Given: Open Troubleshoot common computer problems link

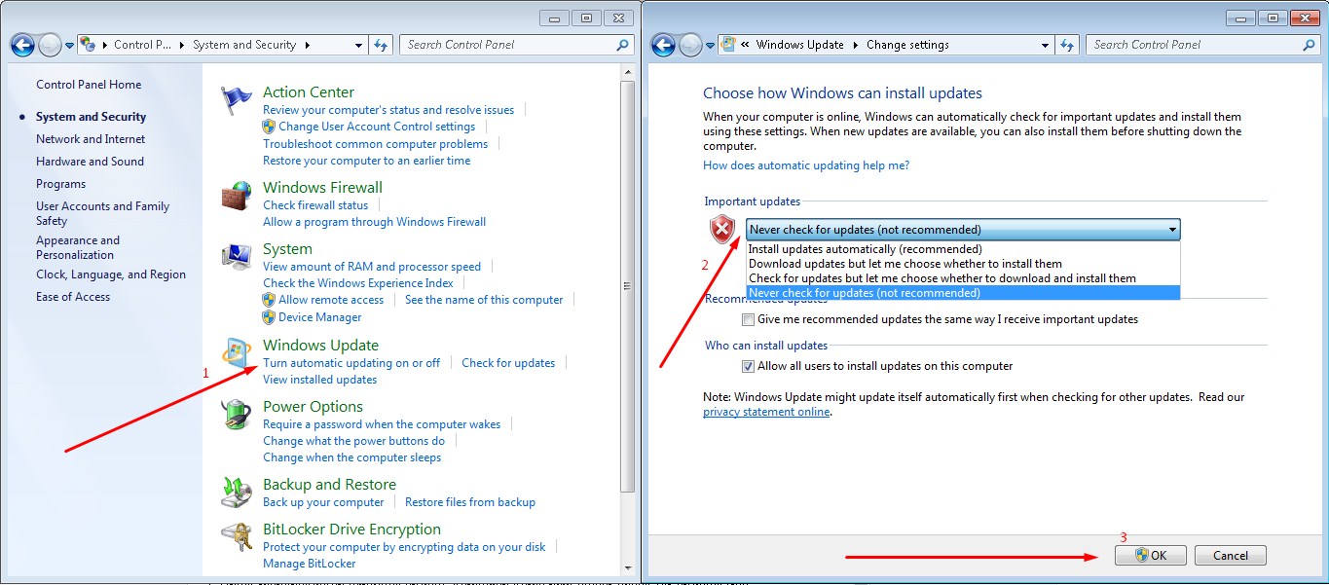Looking at the screenshot, I should click(x=375, y=144).
